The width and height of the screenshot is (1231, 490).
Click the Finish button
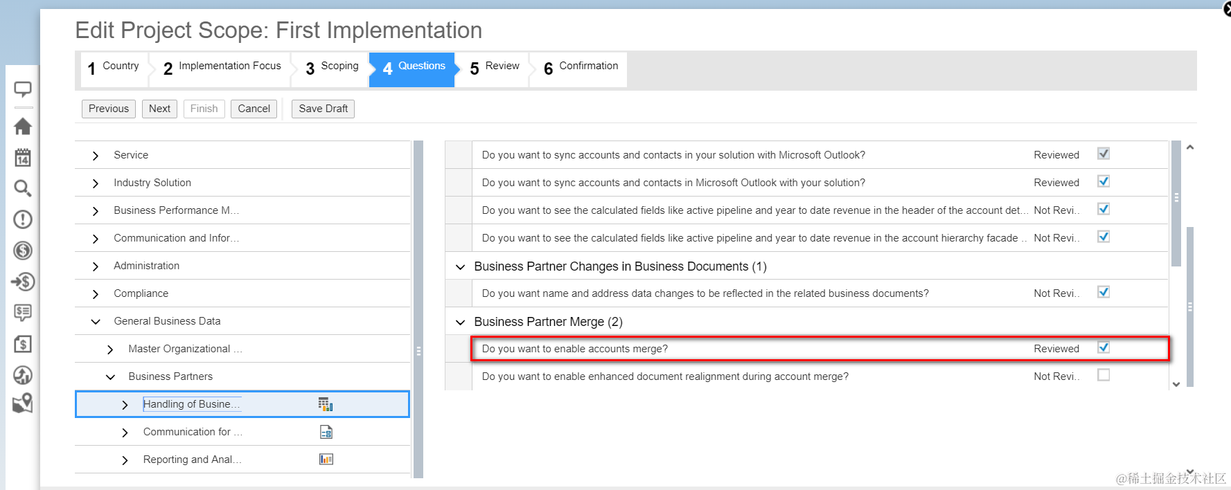click(204, 109)
